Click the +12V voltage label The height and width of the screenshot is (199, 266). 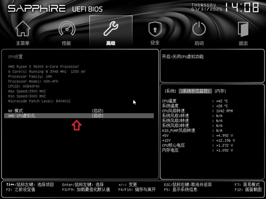(166, 141)
